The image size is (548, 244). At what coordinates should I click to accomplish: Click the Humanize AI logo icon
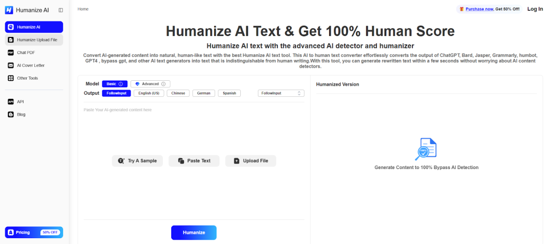point(9,10)
